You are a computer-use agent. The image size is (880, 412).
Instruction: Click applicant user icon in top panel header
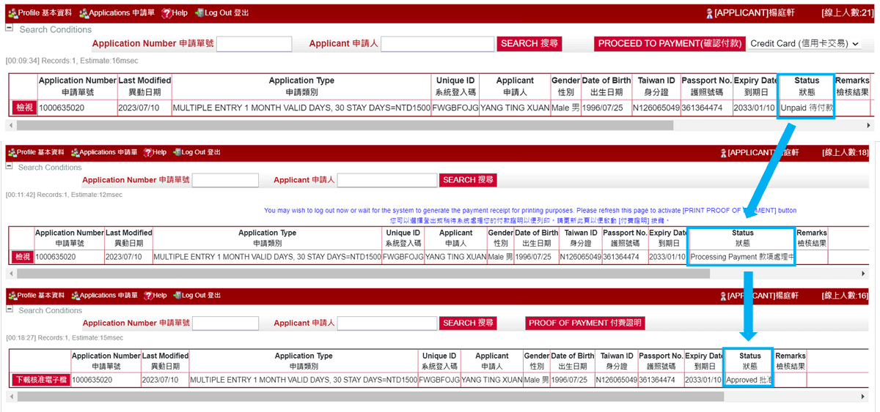tap(709, 13)
